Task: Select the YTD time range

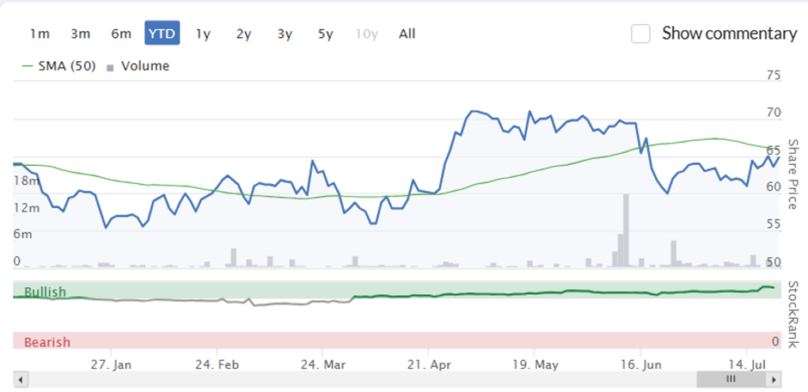Action: pos(162,34)
